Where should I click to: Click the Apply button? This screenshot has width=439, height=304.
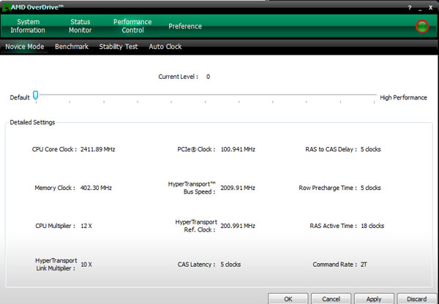[x=374, y=299]
